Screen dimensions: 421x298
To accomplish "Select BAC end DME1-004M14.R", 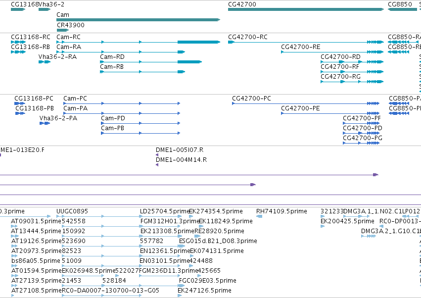I will [x=157, y=165].
